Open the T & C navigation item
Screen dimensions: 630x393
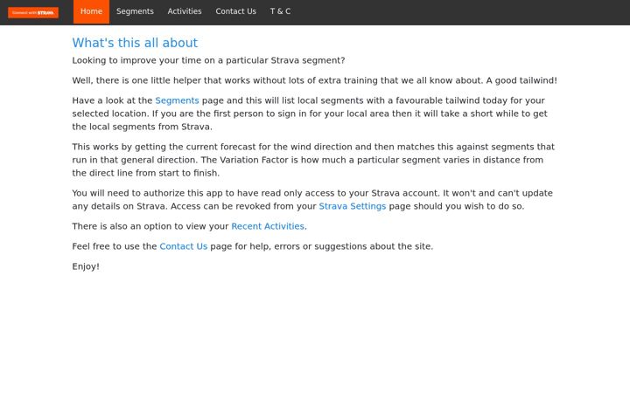[x=280, y=11]
